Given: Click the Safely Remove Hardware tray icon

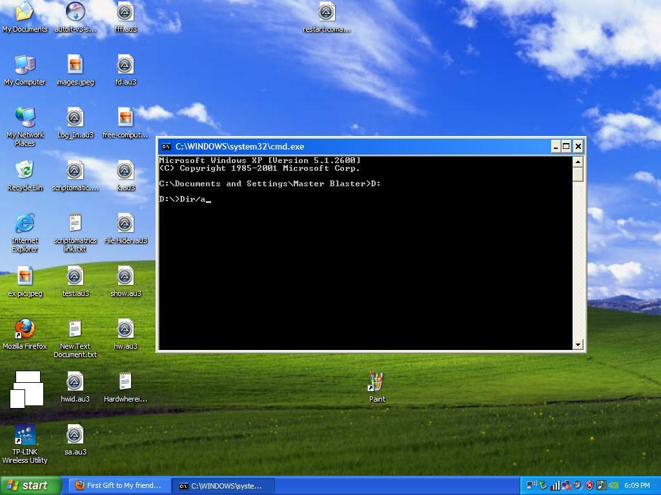Looking at the screenshot, I should tap(543, 485).
